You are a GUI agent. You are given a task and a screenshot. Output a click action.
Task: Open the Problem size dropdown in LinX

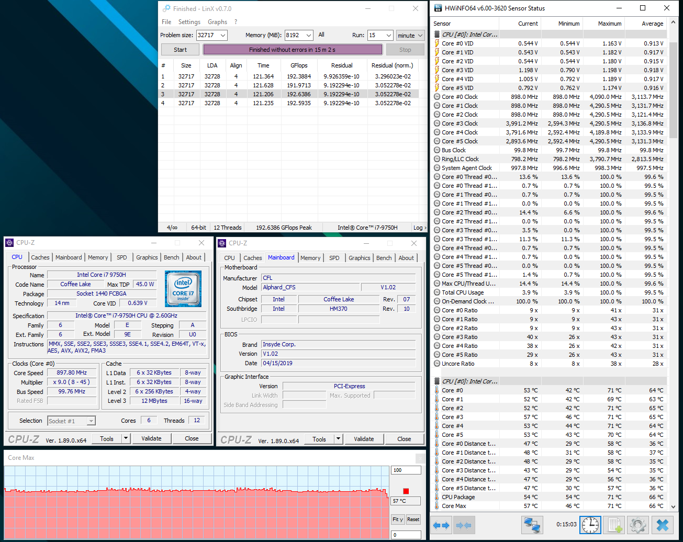223,35
